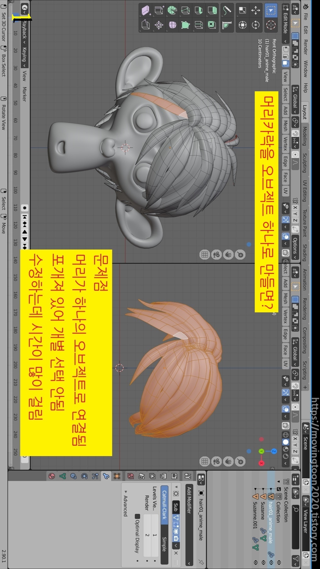
Task: Click the Catmull-Clark button
Action: pyautogui.click(x=164, y=504)
